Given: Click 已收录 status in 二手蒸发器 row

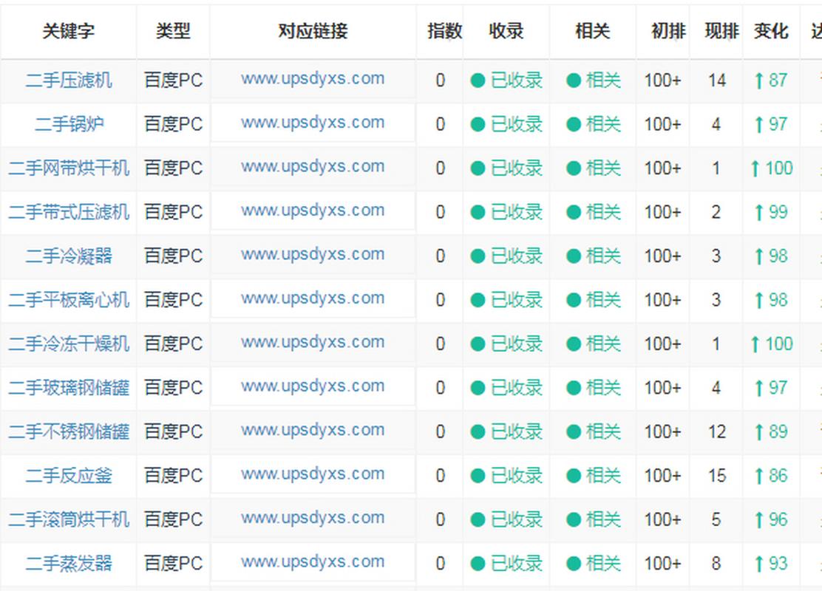Looking at the screenshot, I should 506,564.
